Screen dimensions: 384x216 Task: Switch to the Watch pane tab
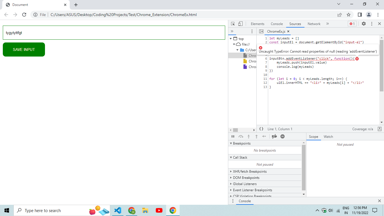click(328, 137)
